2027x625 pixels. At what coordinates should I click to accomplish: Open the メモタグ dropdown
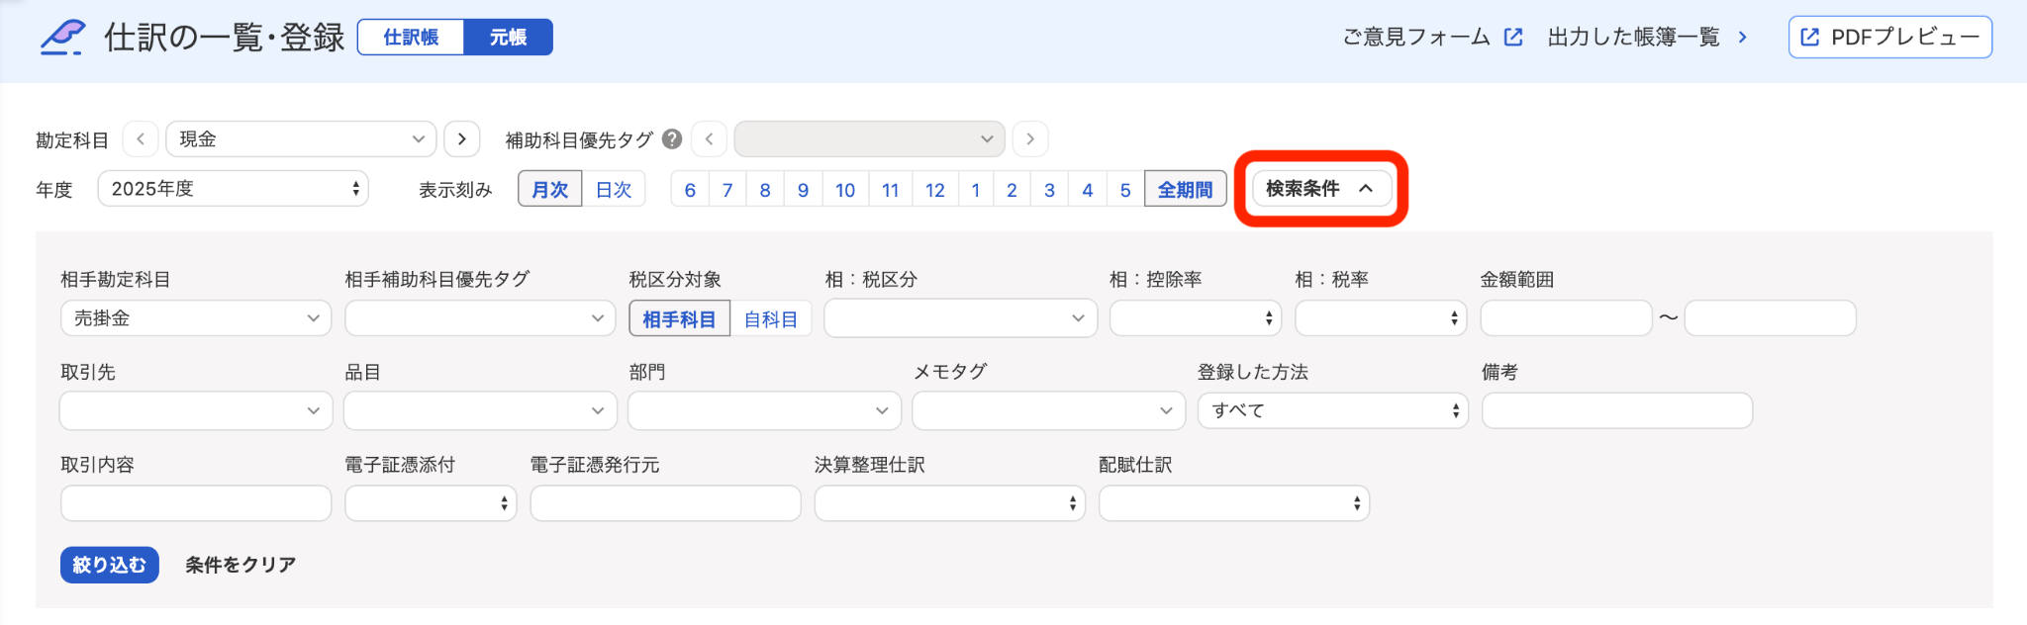click(1049, 410)
